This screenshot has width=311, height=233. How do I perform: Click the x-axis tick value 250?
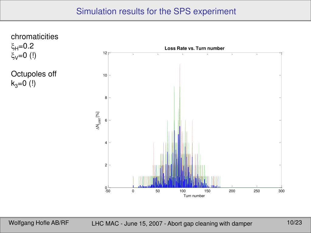point(257,191)
